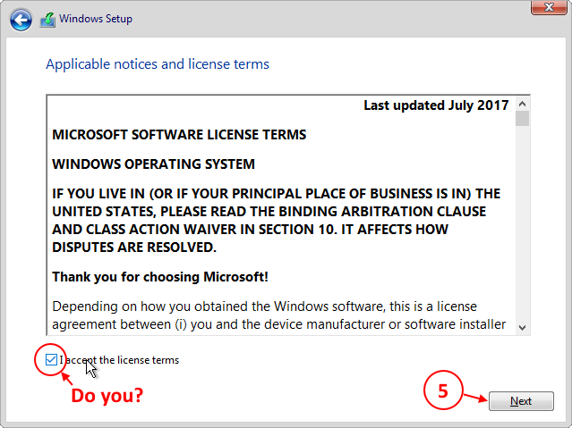572x428 pixels.
Task: Click the binding arbitration clause paragraph
Action: pyautogui.click(x=276, y=221)
